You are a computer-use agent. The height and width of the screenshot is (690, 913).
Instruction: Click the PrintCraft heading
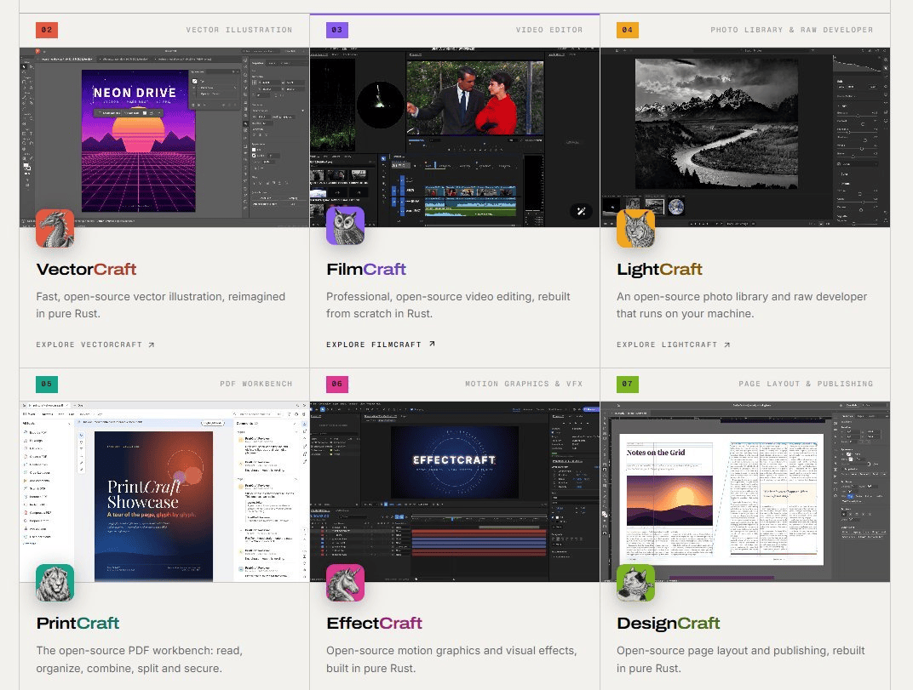tap(78, 623)
